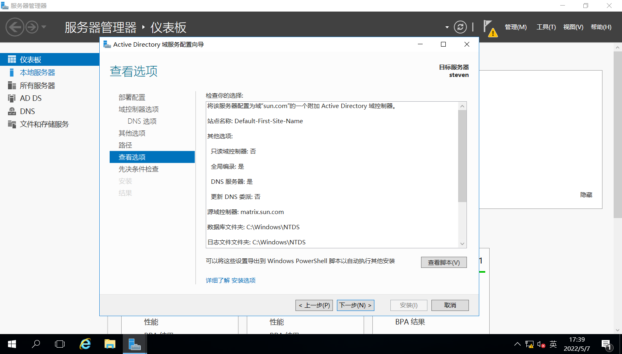Open the 管理(M) menu

(x=516, y=27)
